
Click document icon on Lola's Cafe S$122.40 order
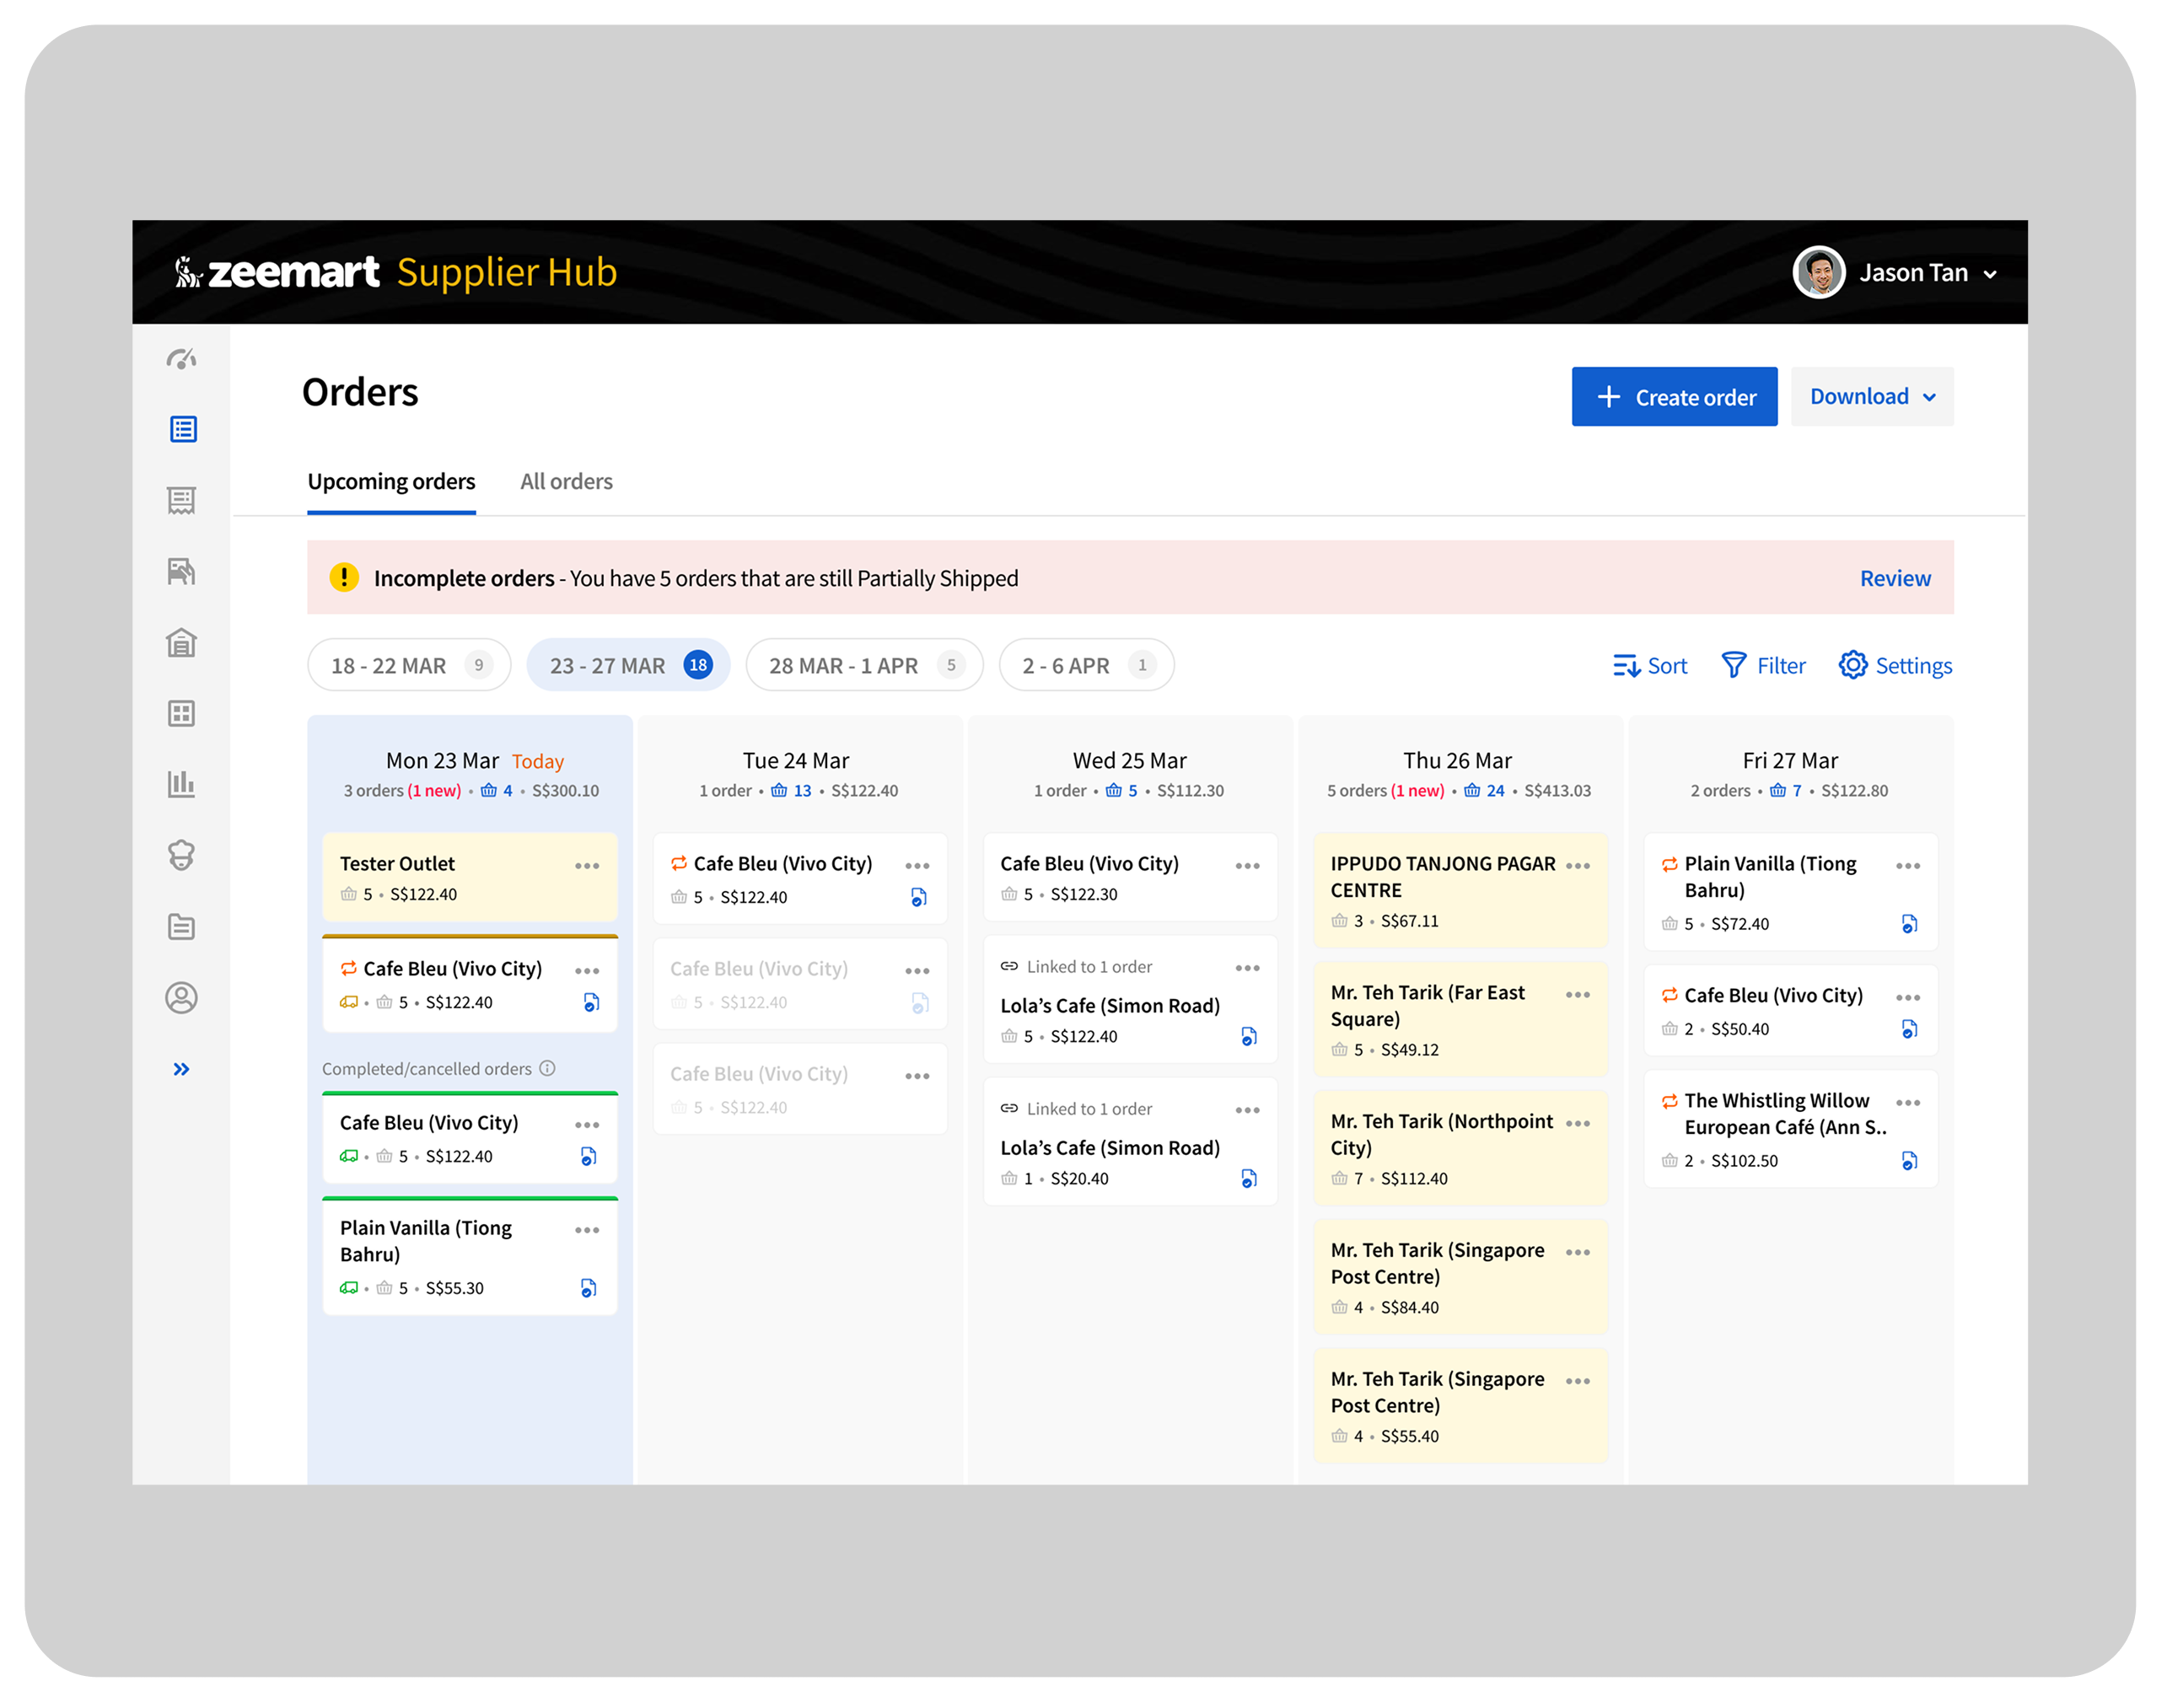pyautogui.click(x=1249, y=1037)
